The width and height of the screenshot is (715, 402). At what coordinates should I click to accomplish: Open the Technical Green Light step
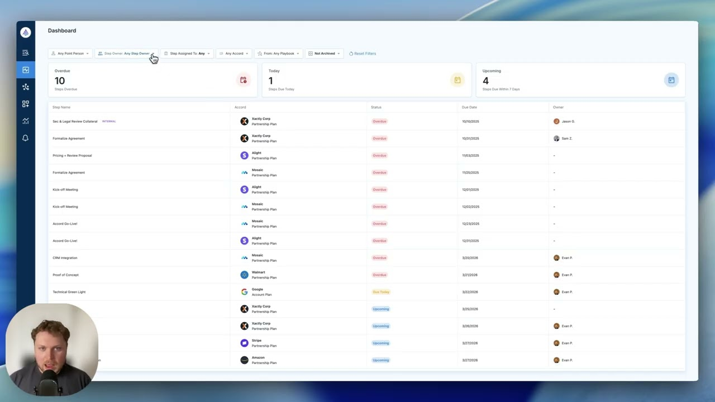69,292
